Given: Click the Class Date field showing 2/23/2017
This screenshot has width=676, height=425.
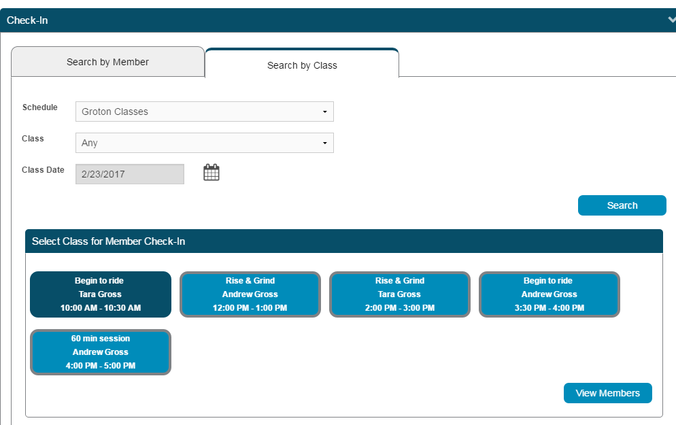Looking at the screenshot, I should coord(129,174).
